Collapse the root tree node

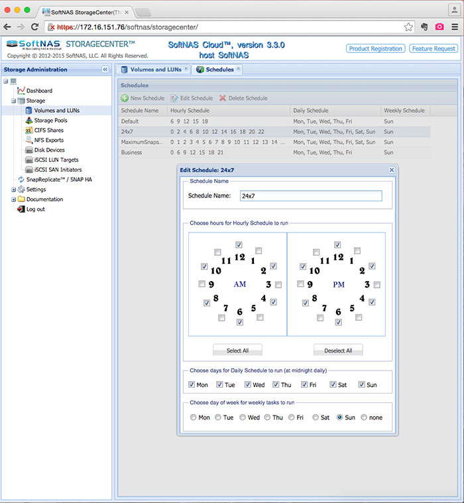pos(6,81)
